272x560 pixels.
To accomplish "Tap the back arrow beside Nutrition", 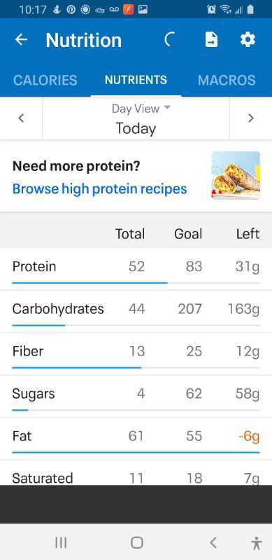I will [21, 40].
